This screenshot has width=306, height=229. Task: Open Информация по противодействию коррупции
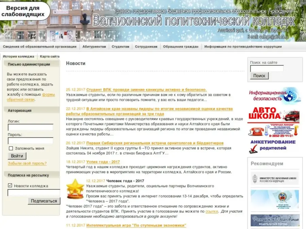(x=243, y=46)
